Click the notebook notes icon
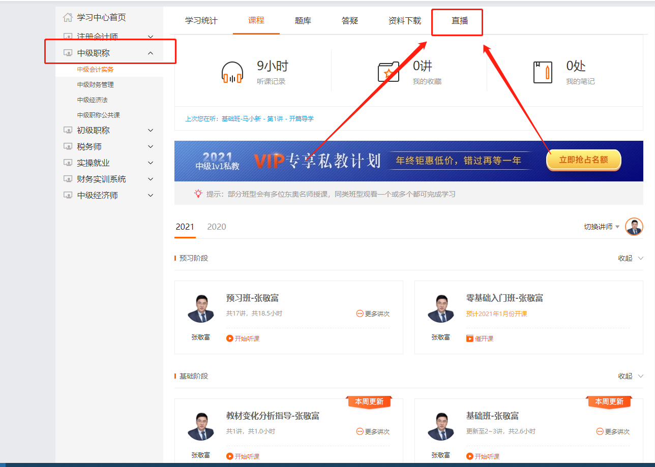655x467 pixels. (543, 72)
